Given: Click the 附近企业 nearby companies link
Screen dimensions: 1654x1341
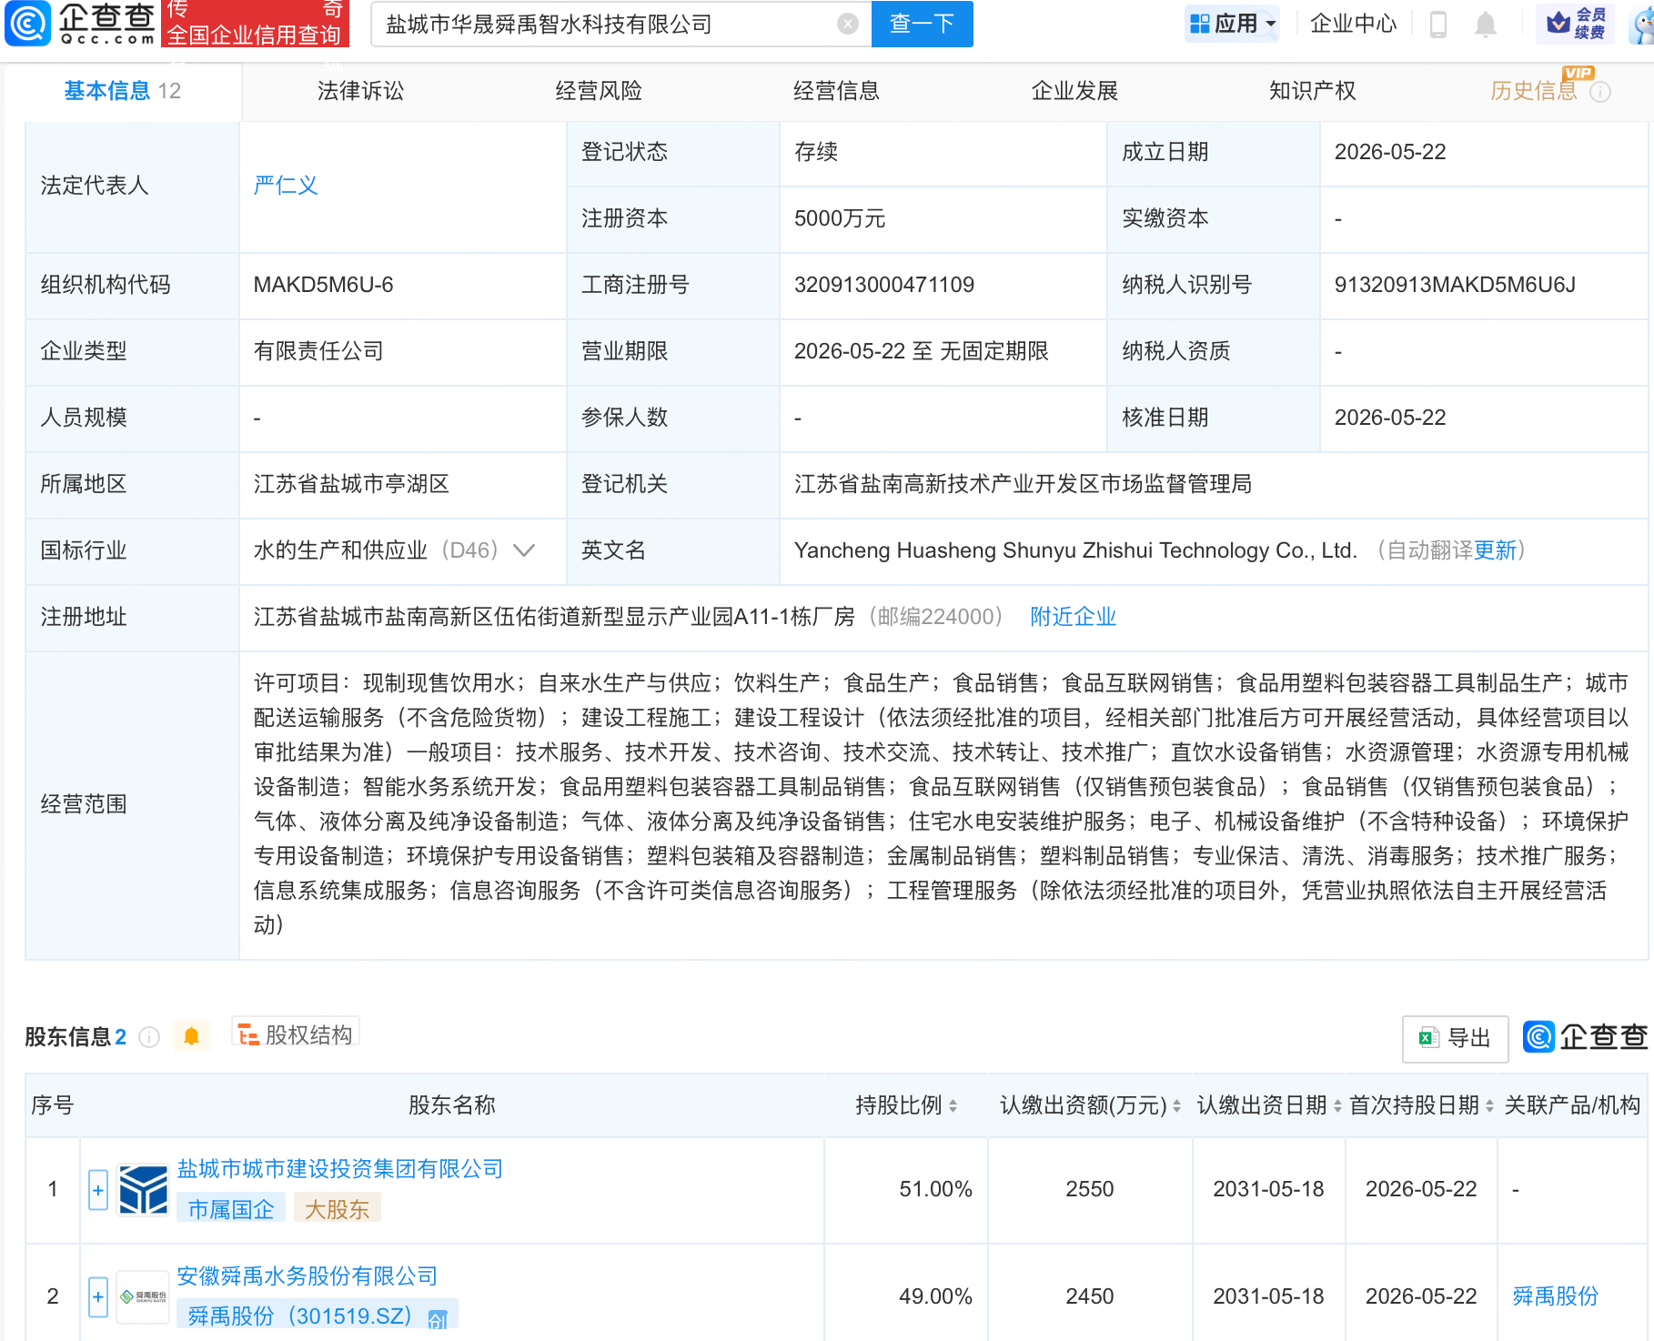Looking at the screenshot, I should [1073, 617].
